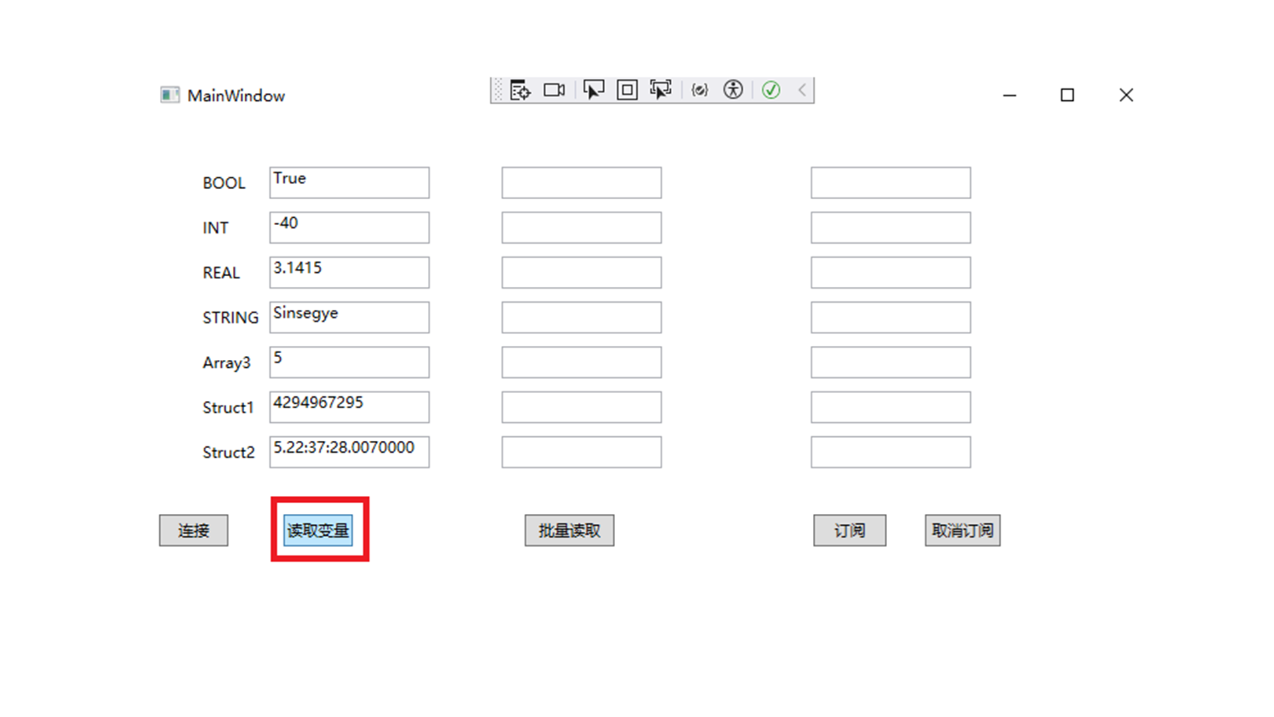The height and width of the screenshot is (717, 1274).
Task: Toggle Display Layout Adorners square icon
Action: 627,90
